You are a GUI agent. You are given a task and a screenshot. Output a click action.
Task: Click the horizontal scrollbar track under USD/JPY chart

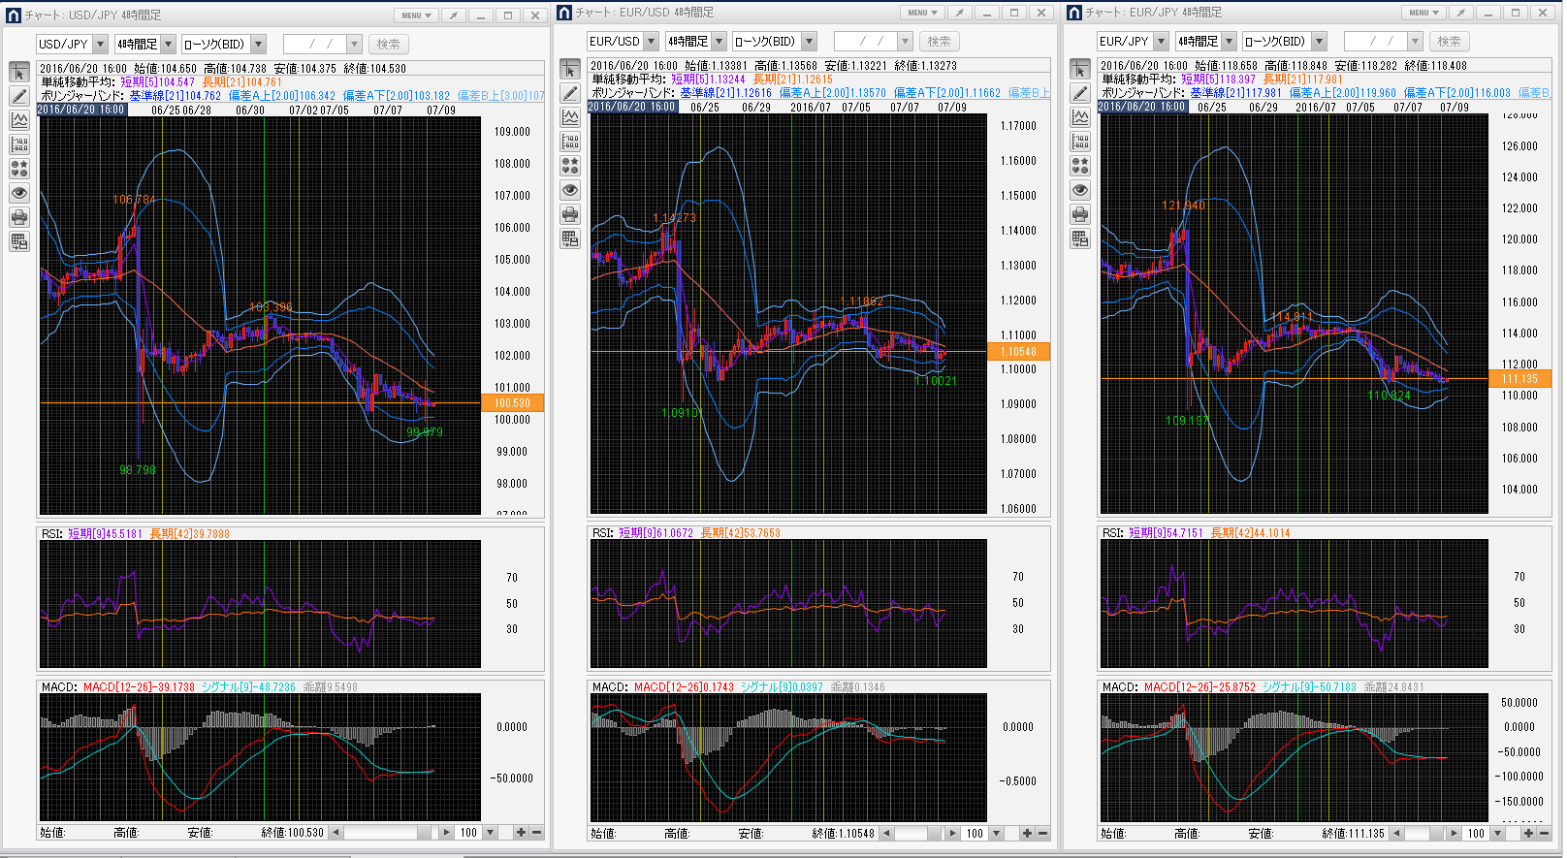[388, 833]
